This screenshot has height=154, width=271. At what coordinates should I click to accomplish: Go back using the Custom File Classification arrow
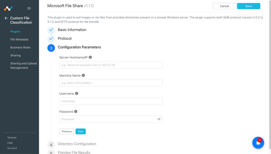tap(6, 18)
